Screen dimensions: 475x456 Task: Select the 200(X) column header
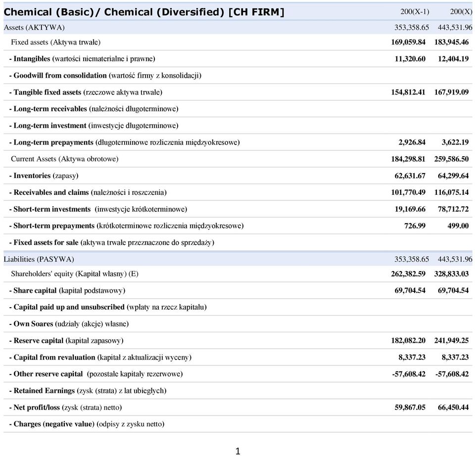[x=461, y=11]
